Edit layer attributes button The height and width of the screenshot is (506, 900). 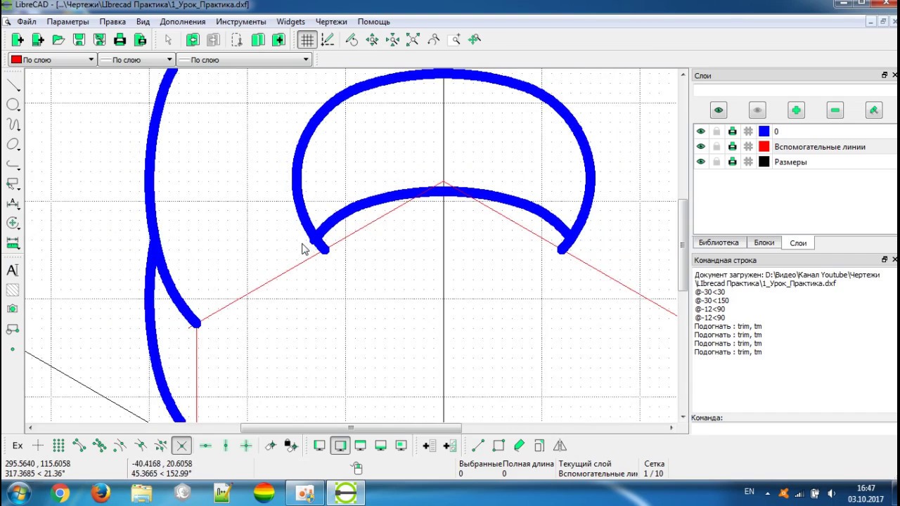coord(874,110)
